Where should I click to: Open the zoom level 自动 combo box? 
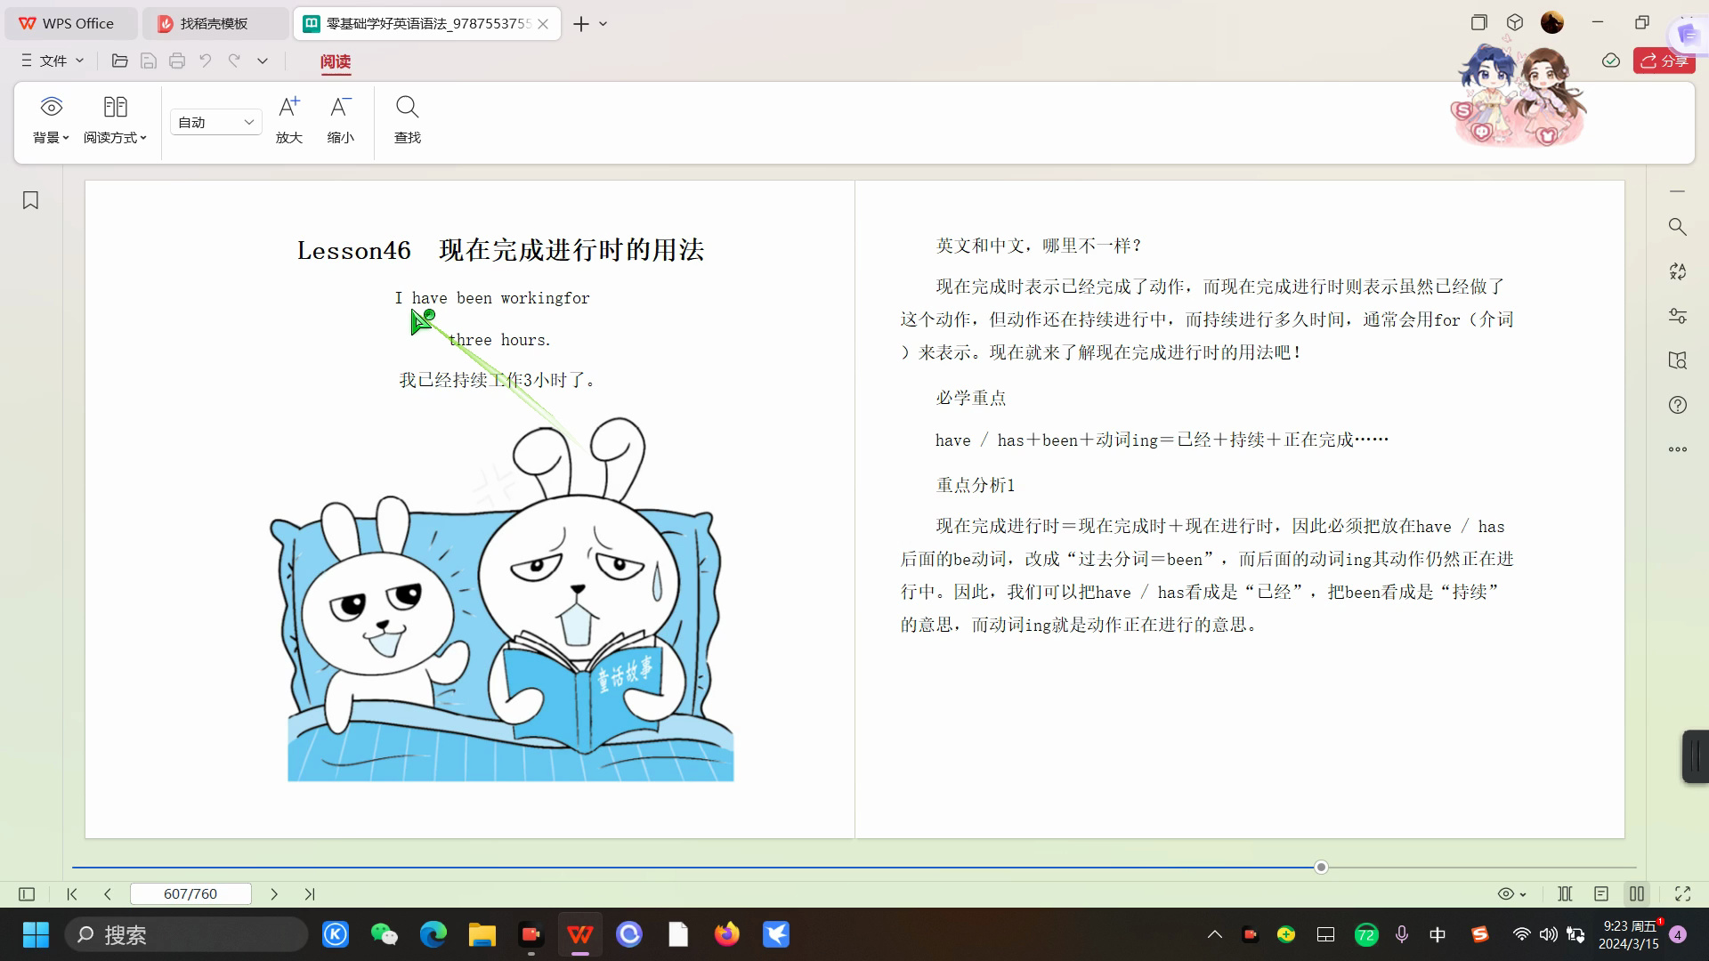point(215,122)
